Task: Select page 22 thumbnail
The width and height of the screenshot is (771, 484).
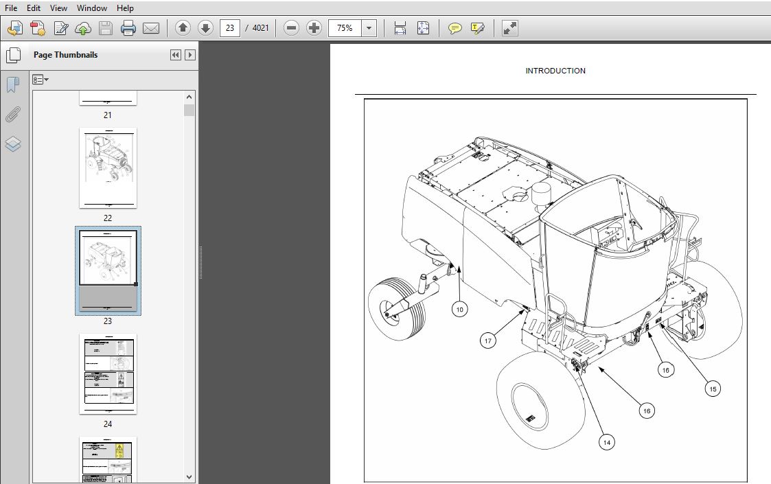Action: pos(108,168)
